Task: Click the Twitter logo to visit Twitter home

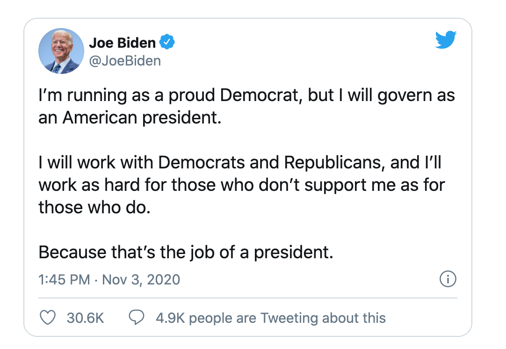Action: tap(446, 40)
